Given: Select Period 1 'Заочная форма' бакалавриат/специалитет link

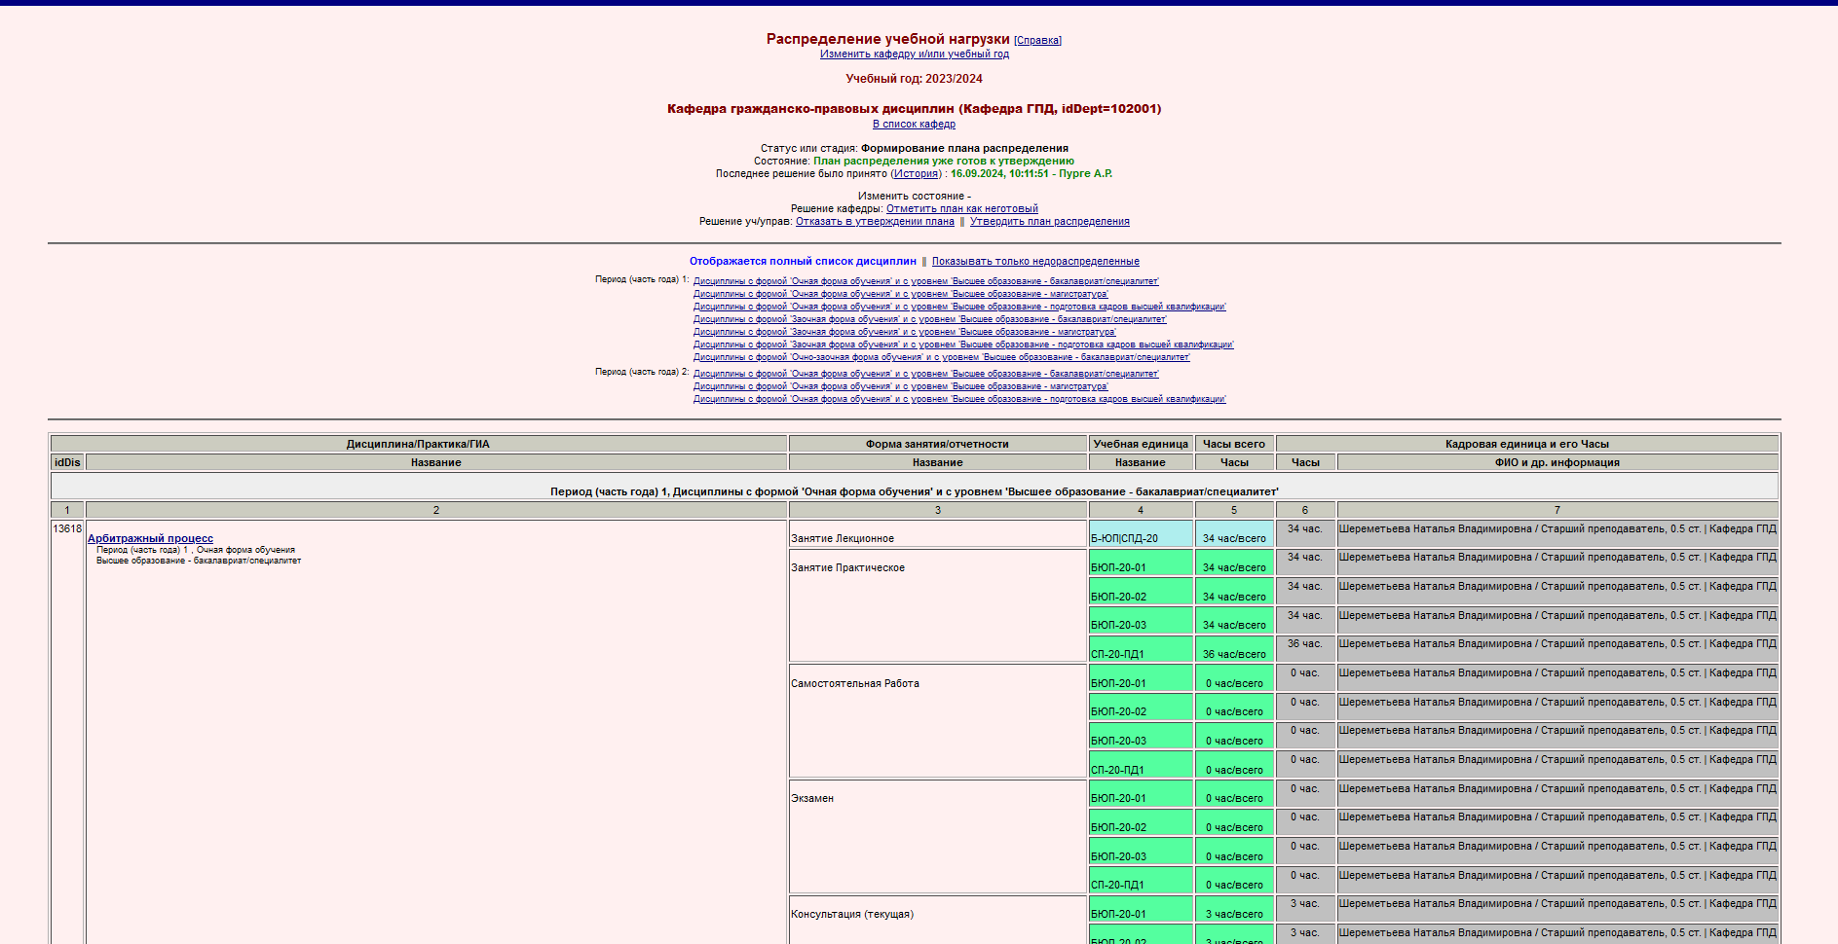Looking at the screenshot, I should pos(929,319).
